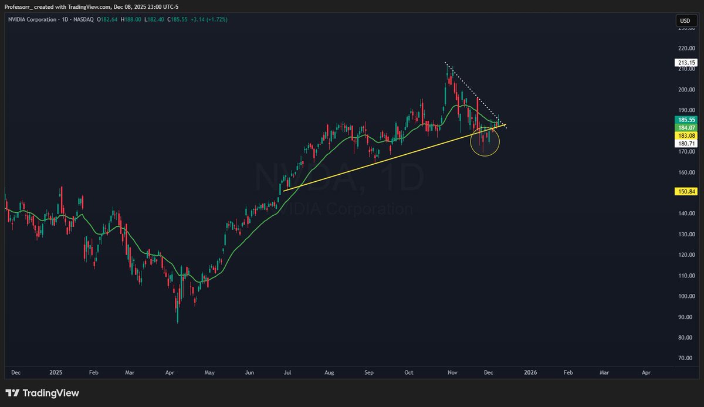Click the green 184.07 moving average label
704x407 pixels.
click(686, 127)
